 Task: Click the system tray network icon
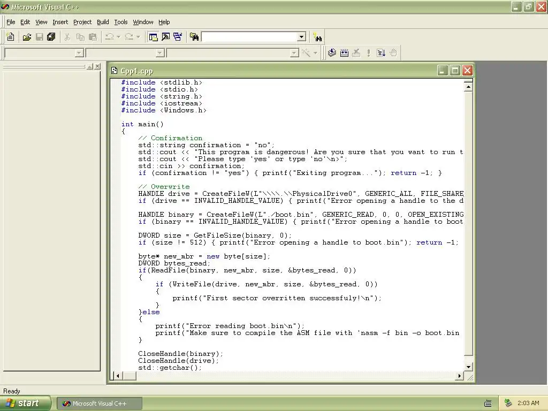[x=508, y=403]
